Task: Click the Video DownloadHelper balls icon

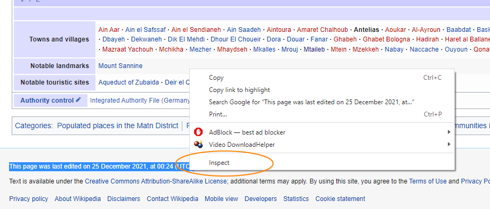Action: click(198, 145)
